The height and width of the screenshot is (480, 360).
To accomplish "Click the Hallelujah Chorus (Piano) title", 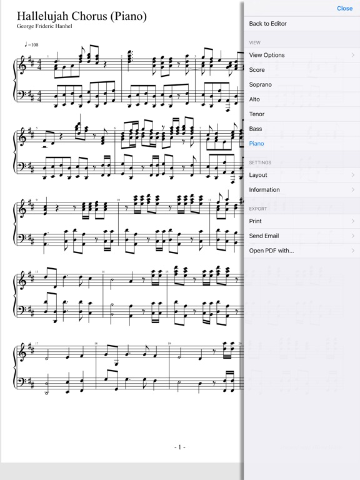I will 82,16.
